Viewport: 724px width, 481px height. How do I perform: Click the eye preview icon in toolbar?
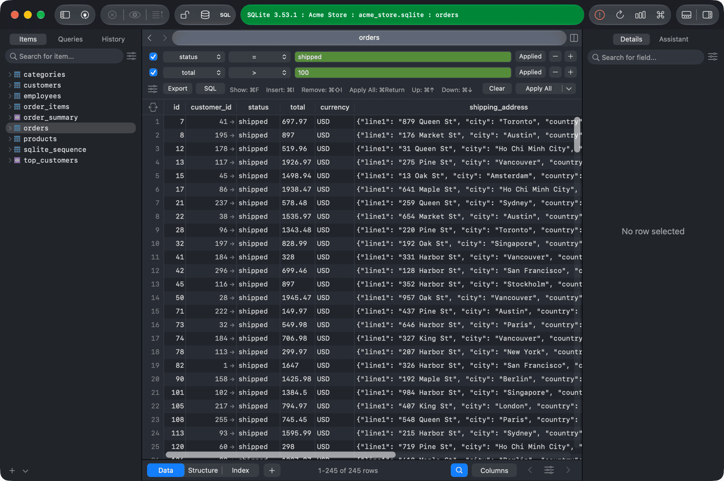point(134,15)
